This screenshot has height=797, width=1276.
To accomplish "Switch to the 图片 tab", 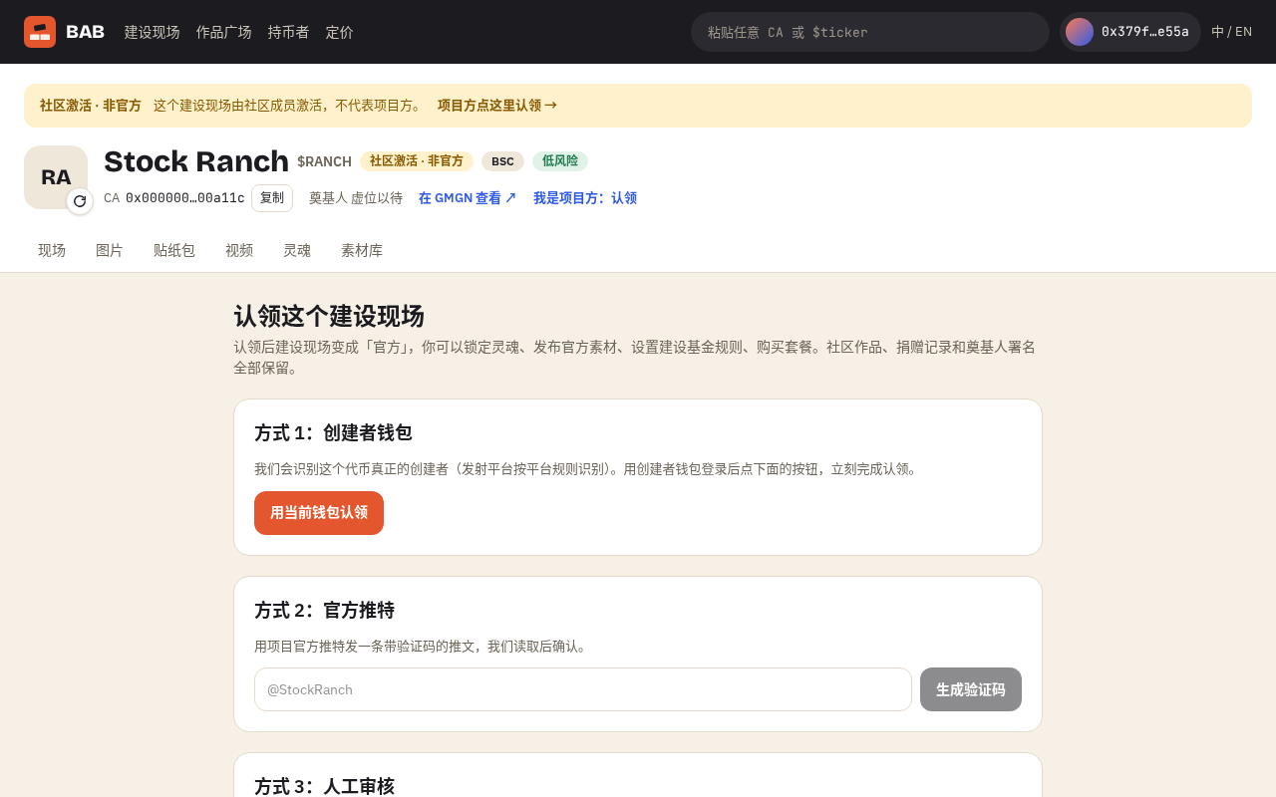I will point(110,251).
